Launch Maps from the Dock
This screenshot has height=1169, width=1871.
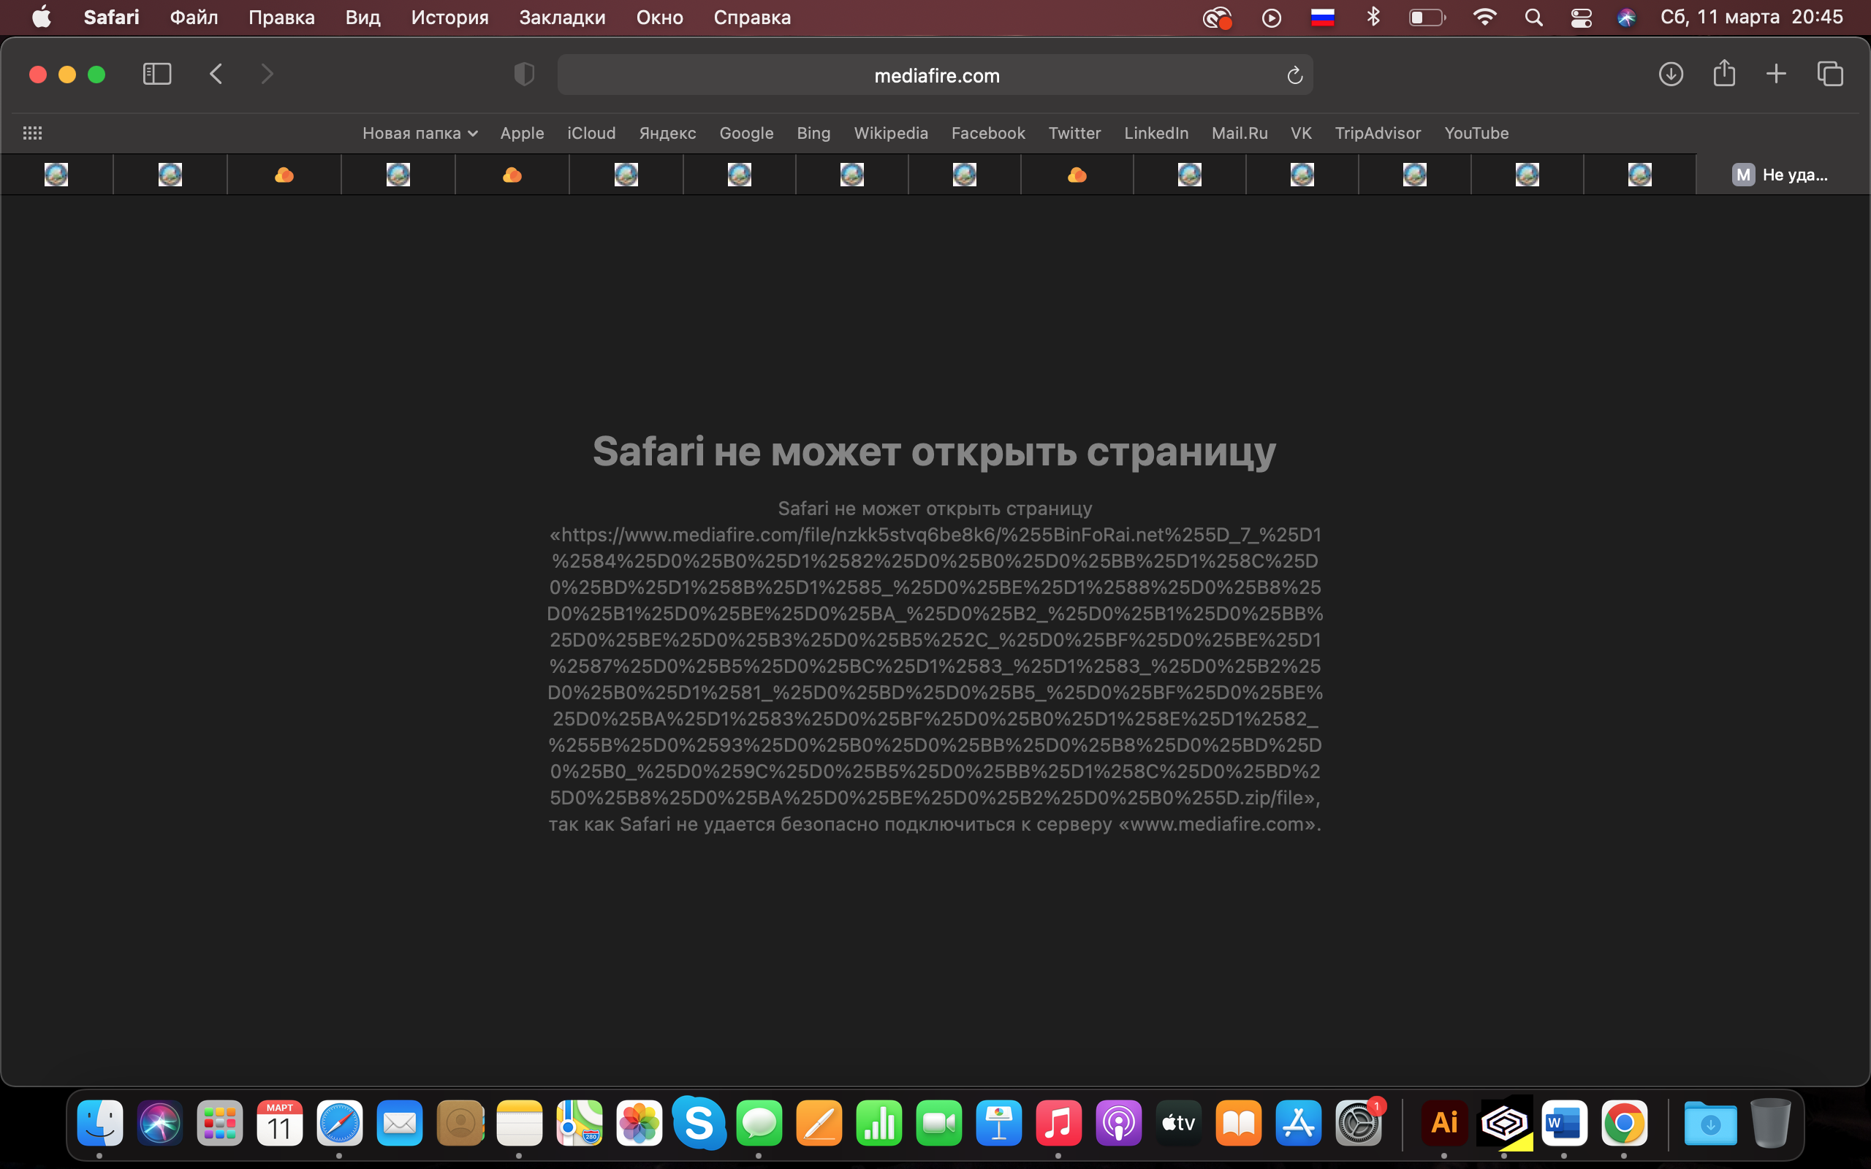pyautogui.click(x=579, y=1123)
